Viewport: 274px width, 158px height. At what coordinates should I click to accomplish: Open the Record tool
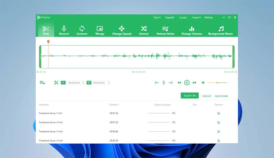pos(64,30)
